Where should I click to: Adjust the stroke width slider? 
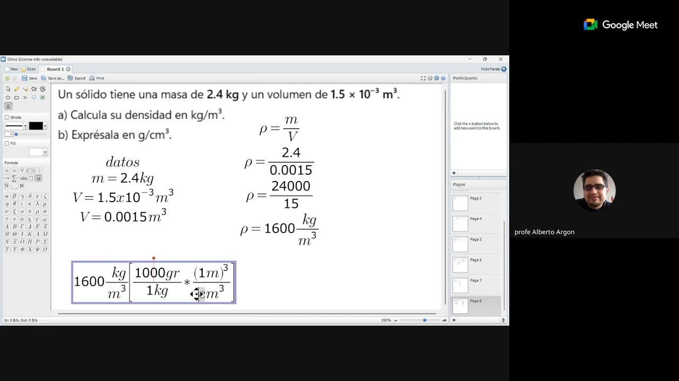coord(31,134)
